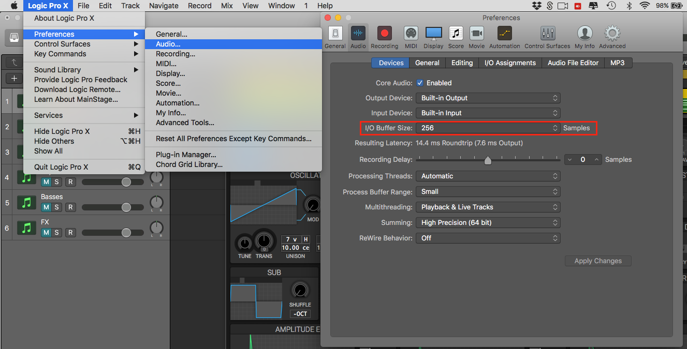Toggle Core Audio Enabled checkbox

[420, 83]
